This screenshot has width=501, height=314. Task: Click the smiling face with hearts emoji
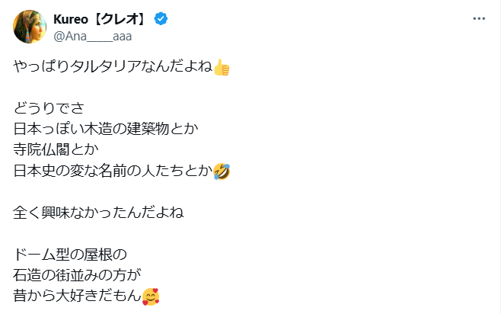(152, 295)
